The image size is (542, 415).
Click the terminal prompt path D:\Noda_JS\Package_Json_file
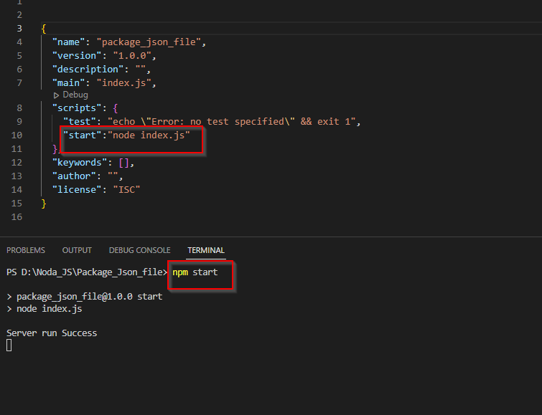[x=93, y=272]
